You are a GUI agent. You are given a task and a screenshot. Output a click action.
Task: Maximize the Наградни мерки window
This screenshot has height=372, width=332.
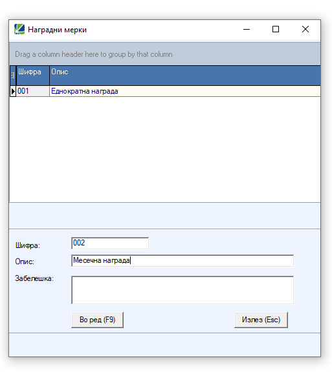[x=276, y=30]
